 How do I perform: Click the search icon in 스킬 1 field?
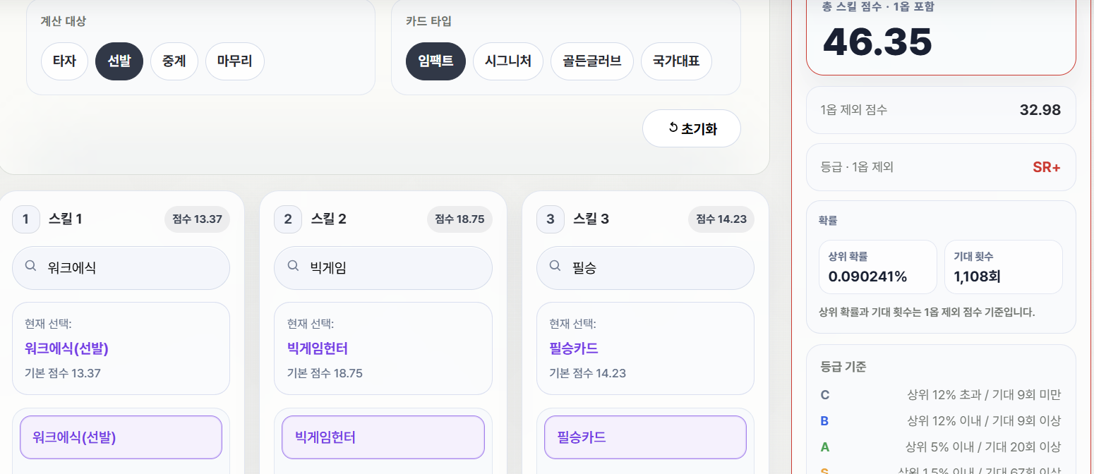click(x=31, y=267)
